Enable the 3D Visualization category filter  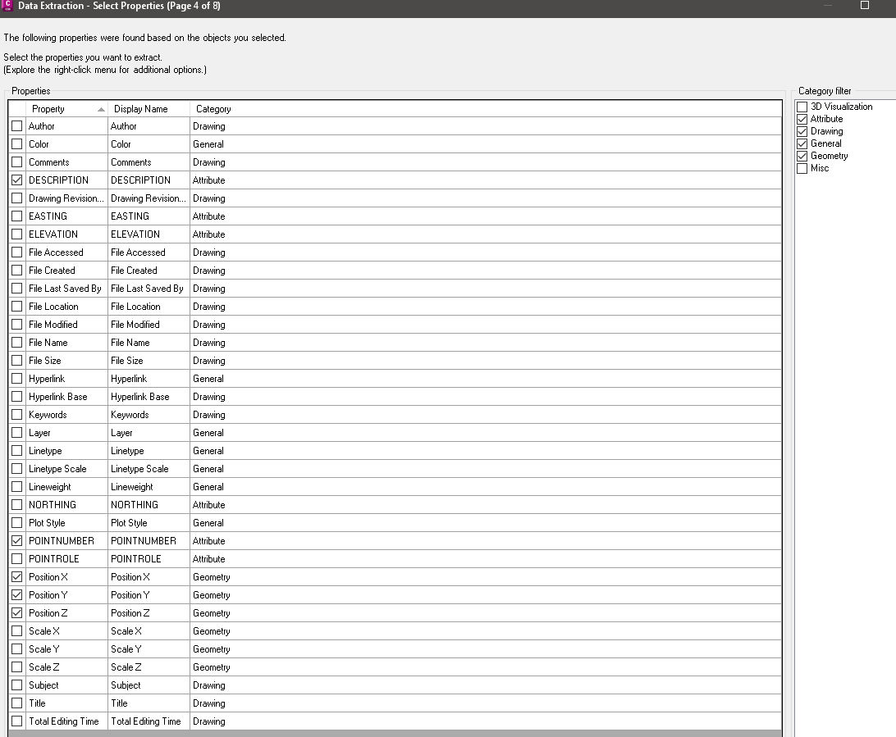[x=802, y=107]
